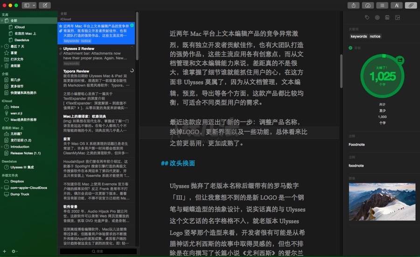Expand the 废纸篓 trash triangle
This screenshot has height=257, width=420.
pyautogui.click(x=2, y=66)
